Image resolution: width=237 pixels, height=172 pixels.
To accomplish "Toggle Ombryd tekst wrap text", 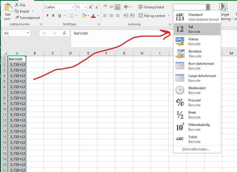I will click(151, 7).
